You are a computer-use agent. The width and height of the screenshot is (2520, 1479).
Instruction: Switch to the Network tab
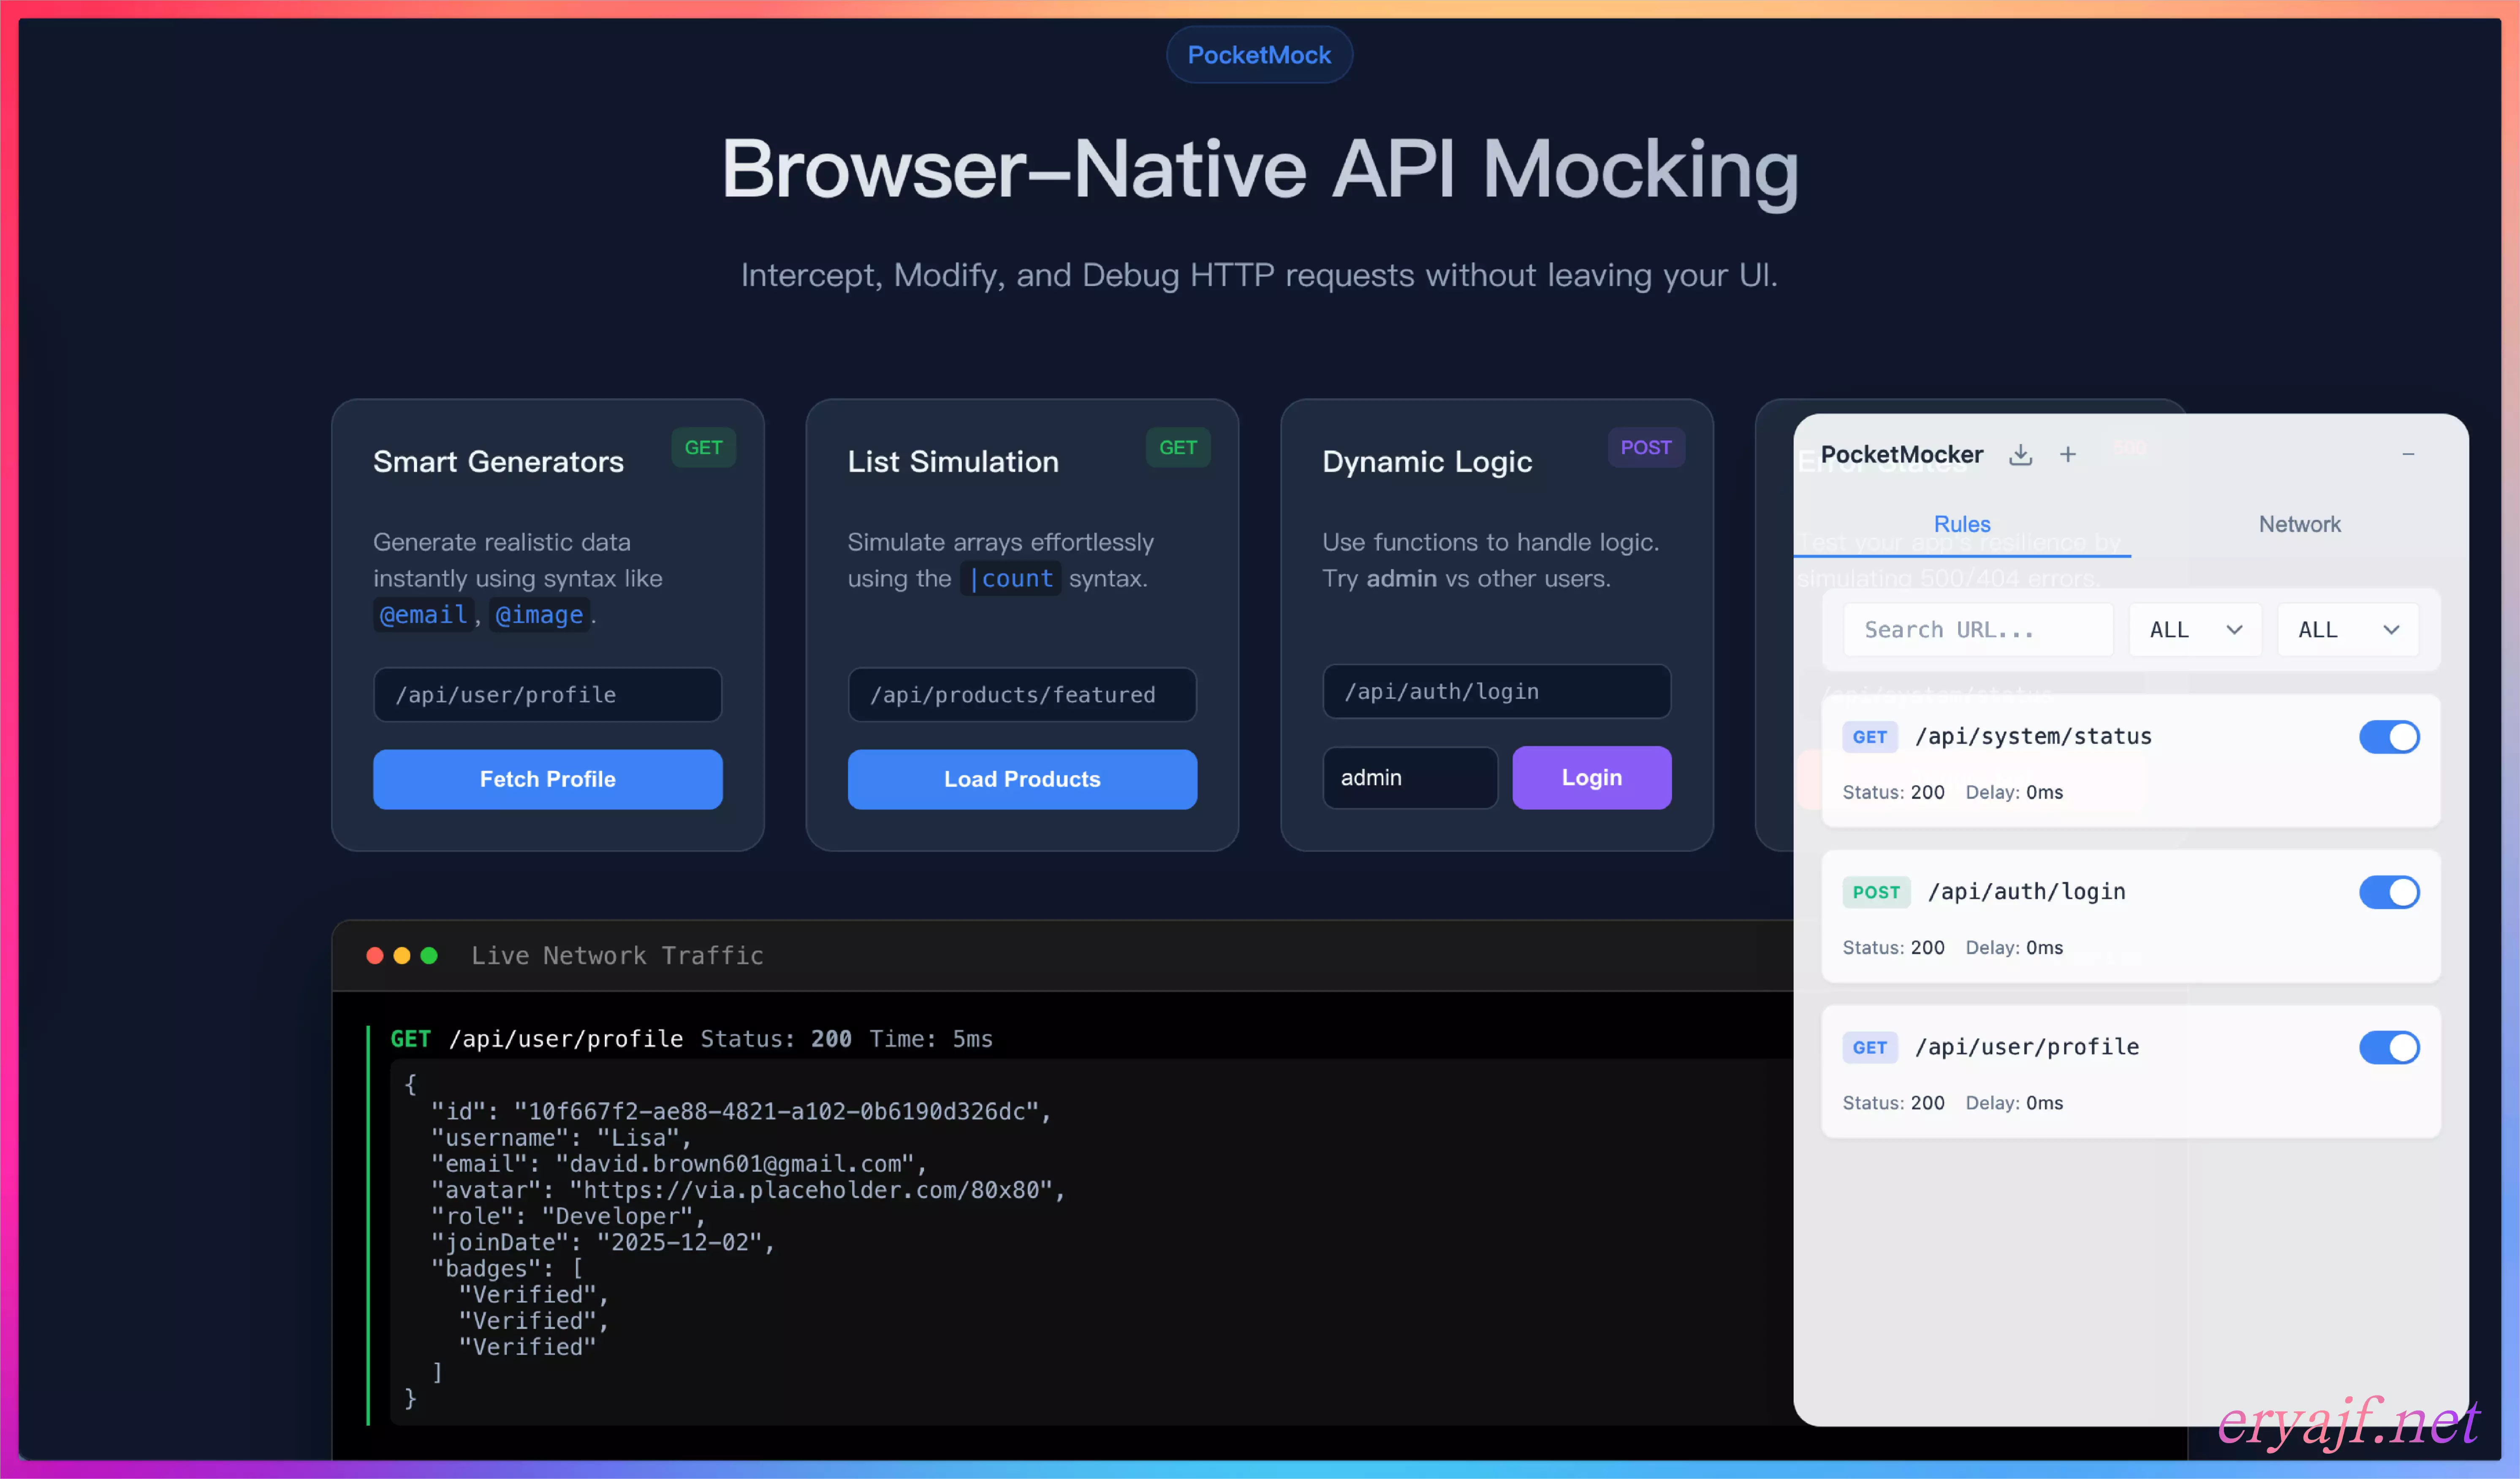(2299, 525)
